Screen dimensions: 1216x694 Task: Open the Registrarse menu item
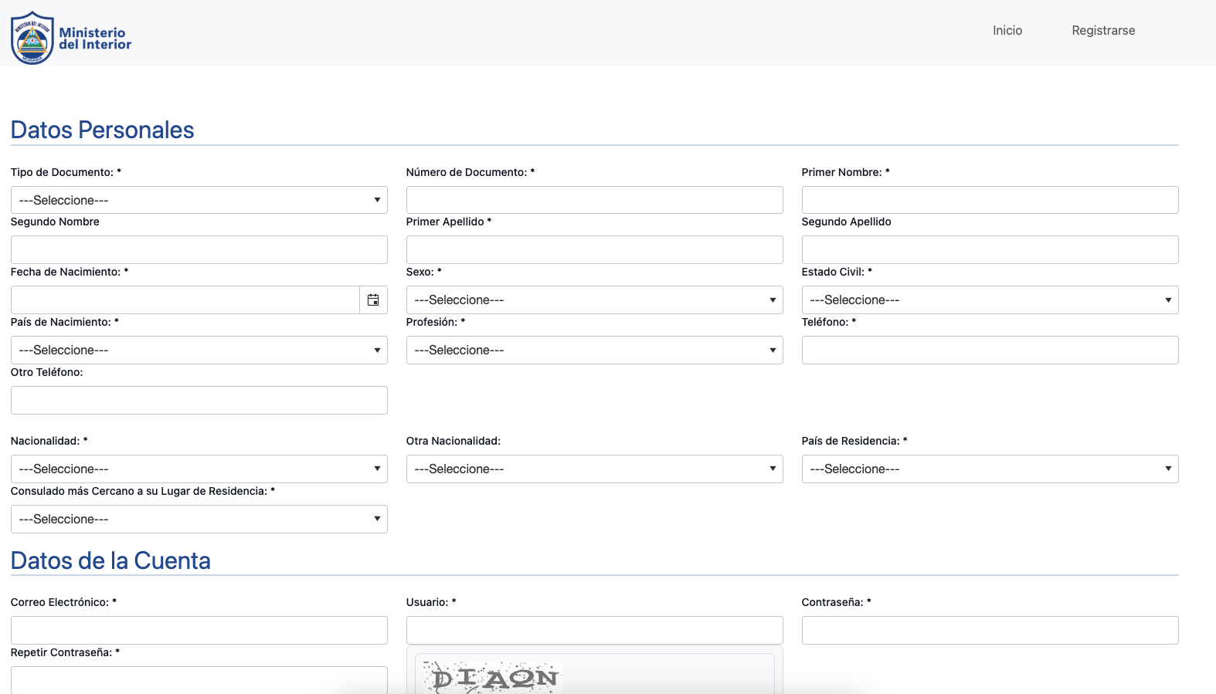point(1103,31)
